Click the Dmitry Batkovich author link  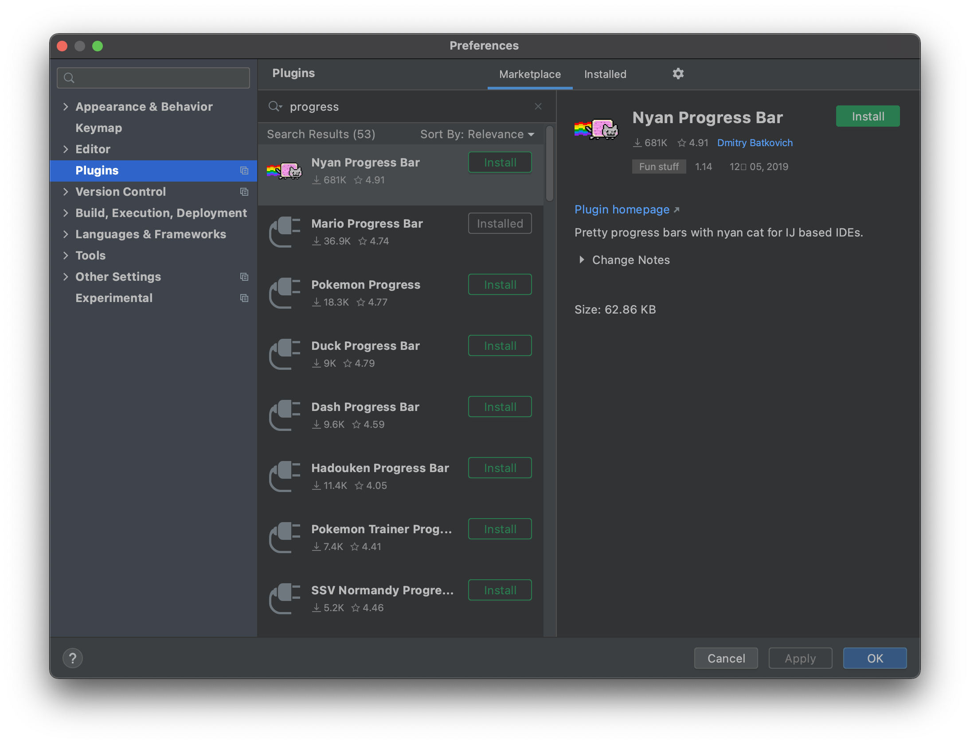point(755,143)
